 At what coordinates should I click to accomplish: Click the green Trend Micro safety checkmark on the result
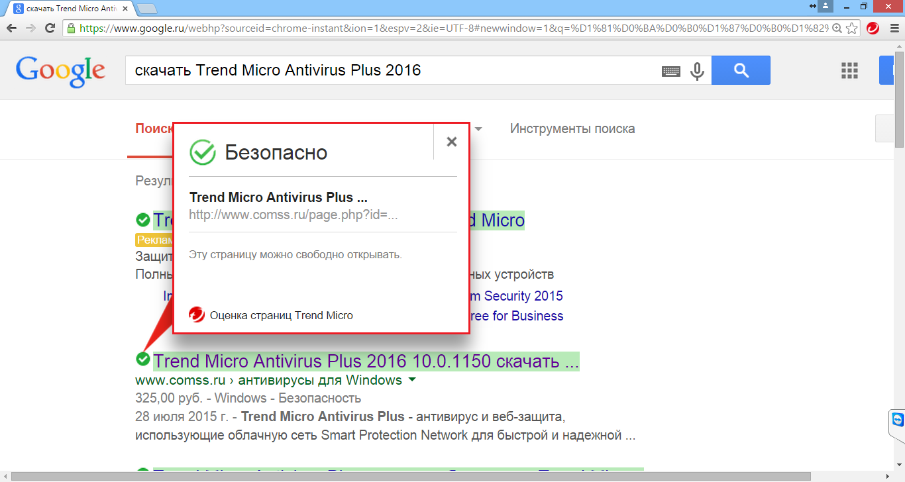coord(142,361)
